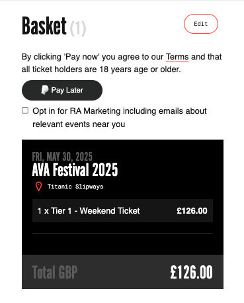Screen dimensions: 244x303
Task: Click the 'relevant events near you' text
Action: pyautogui.click(x=79, y=124)
